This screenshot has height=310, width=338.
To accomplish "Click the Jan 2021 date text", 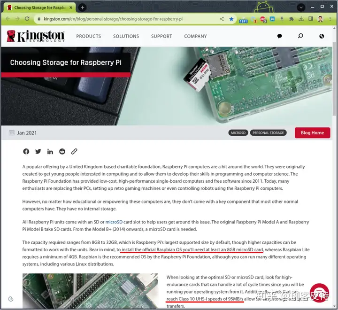I will click(27, 133).
